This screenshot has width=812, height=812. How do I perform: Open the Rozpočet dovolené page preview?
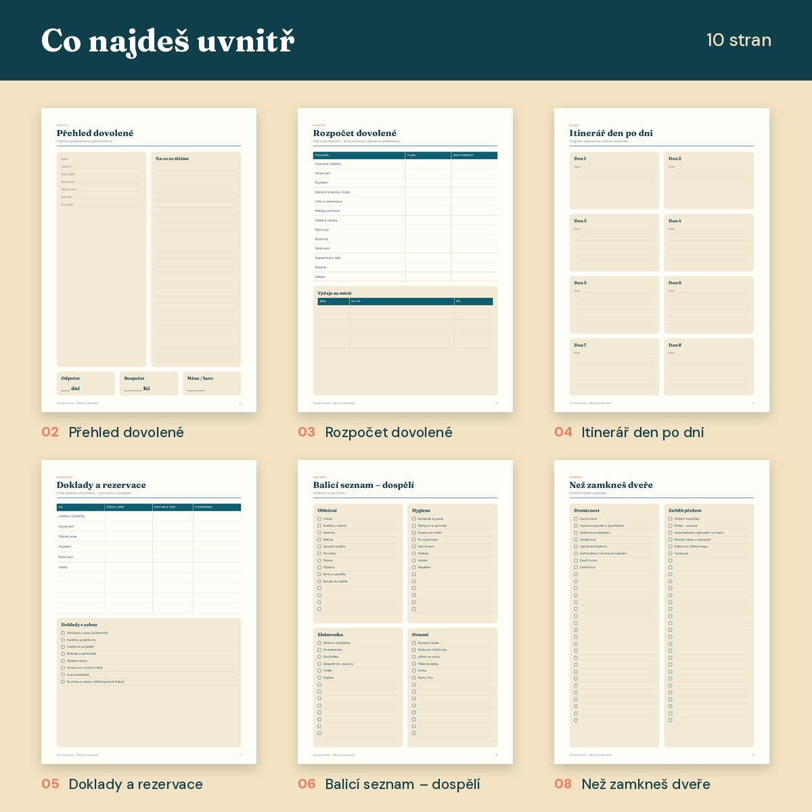(x=405, y=260)
